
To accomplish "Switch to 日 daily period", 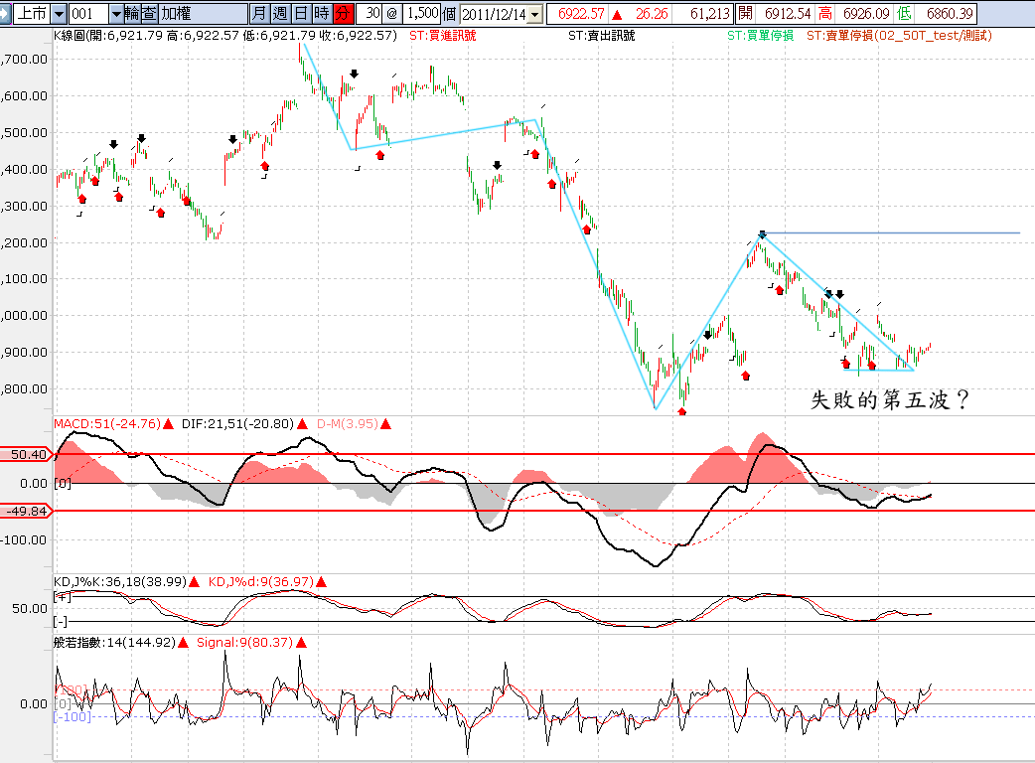I will (301, 13).
